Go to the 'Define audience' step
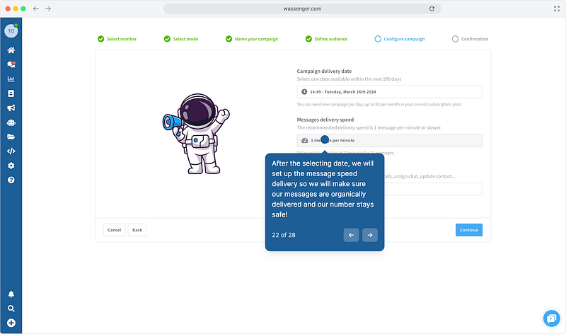Viewport: 566px width, 334px height. [326, 39]
